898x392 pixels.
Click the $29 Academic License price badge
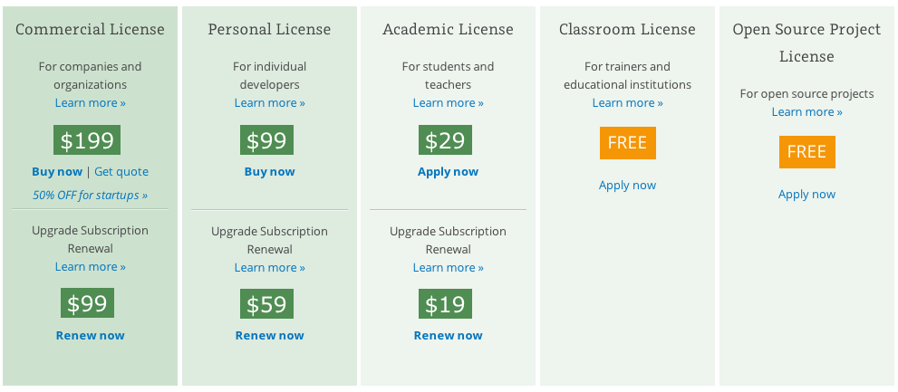446,140
